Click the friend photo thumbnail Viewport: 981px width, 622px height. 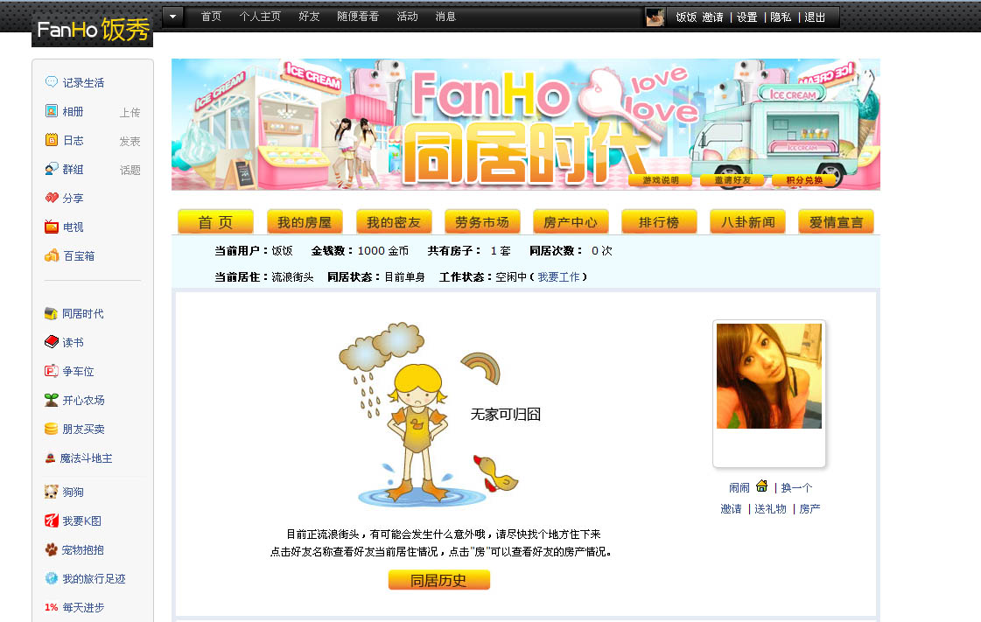click(769, 375)
